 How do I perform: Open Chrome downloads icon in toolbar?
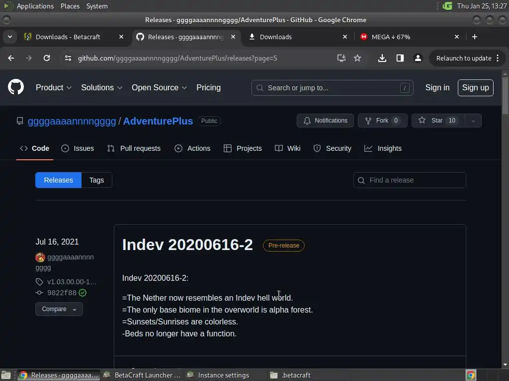(x=382, y=58)
